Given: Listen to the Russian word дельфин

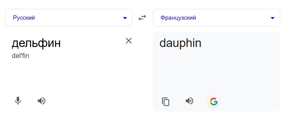Looking at the screenshot, I should pos(41,101).
